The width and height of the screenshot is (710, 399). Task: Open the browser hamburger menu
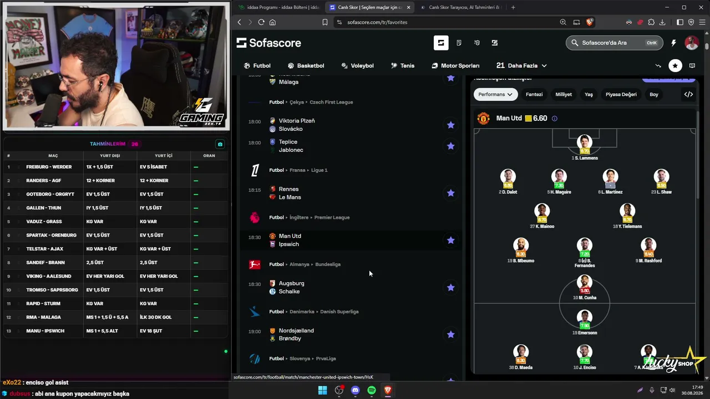pyautogui.click(x=702, y=22)
